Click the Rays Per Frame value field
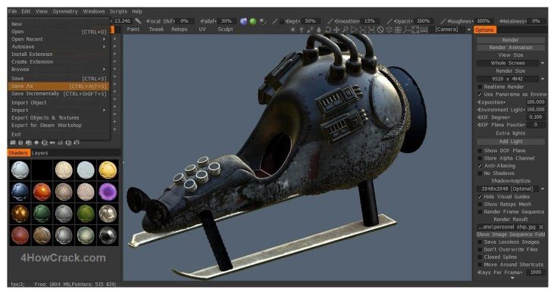The image size is (557, 296). [x=536, y=273]
